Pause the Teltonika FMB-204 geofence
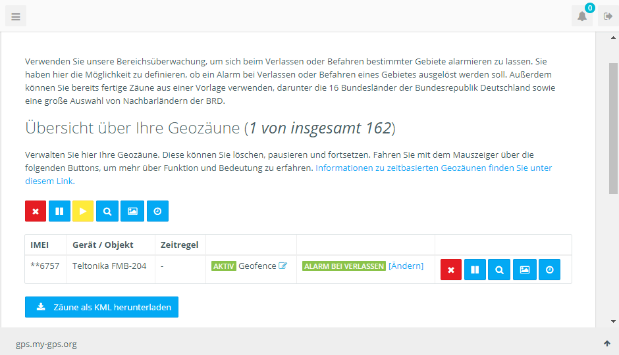 [x=475, y=270]
